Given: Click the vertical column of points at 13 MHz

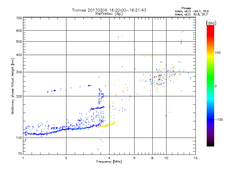Looking at the screenshot, I should pyautogui.click(x=181, y=40).
